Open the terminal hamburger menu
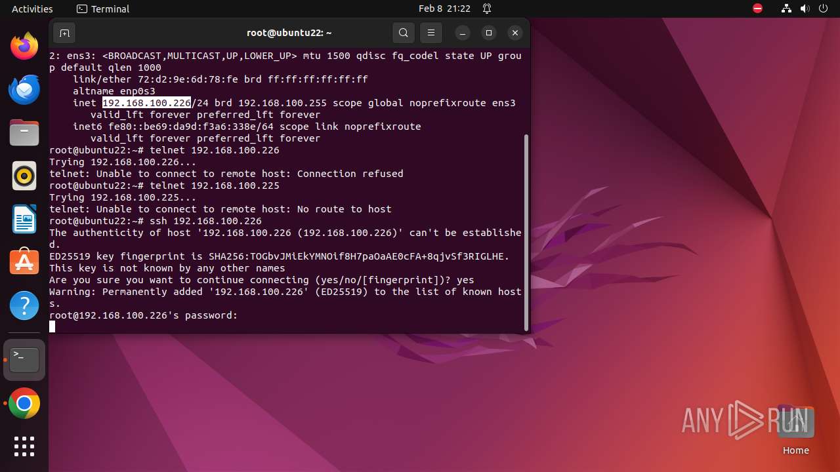This screenshot has width=840, height=472. pos(430,33)
